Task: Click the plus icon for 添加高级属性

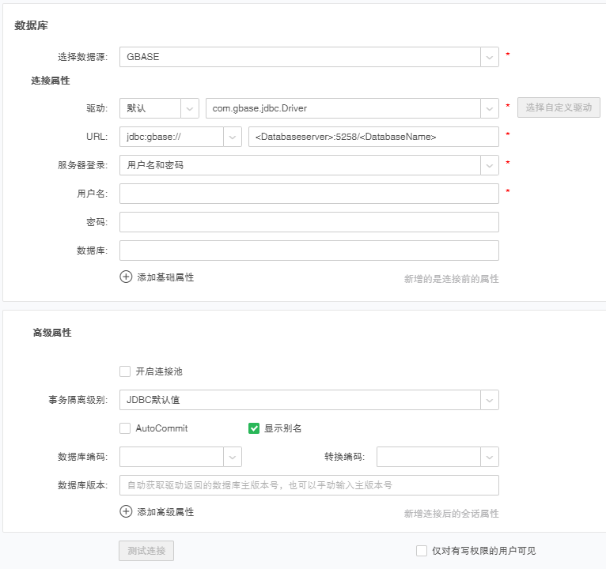Action: click(x=126, y=511)
